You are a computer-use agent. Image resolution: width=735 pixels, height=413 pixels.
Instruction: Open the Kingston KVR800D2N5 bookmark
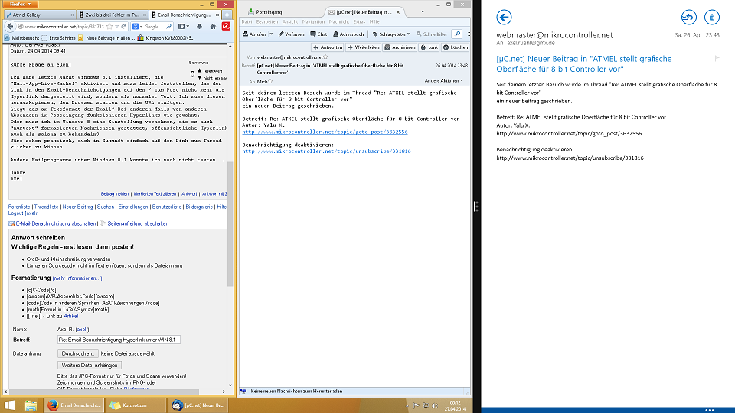tap(165, 38)
